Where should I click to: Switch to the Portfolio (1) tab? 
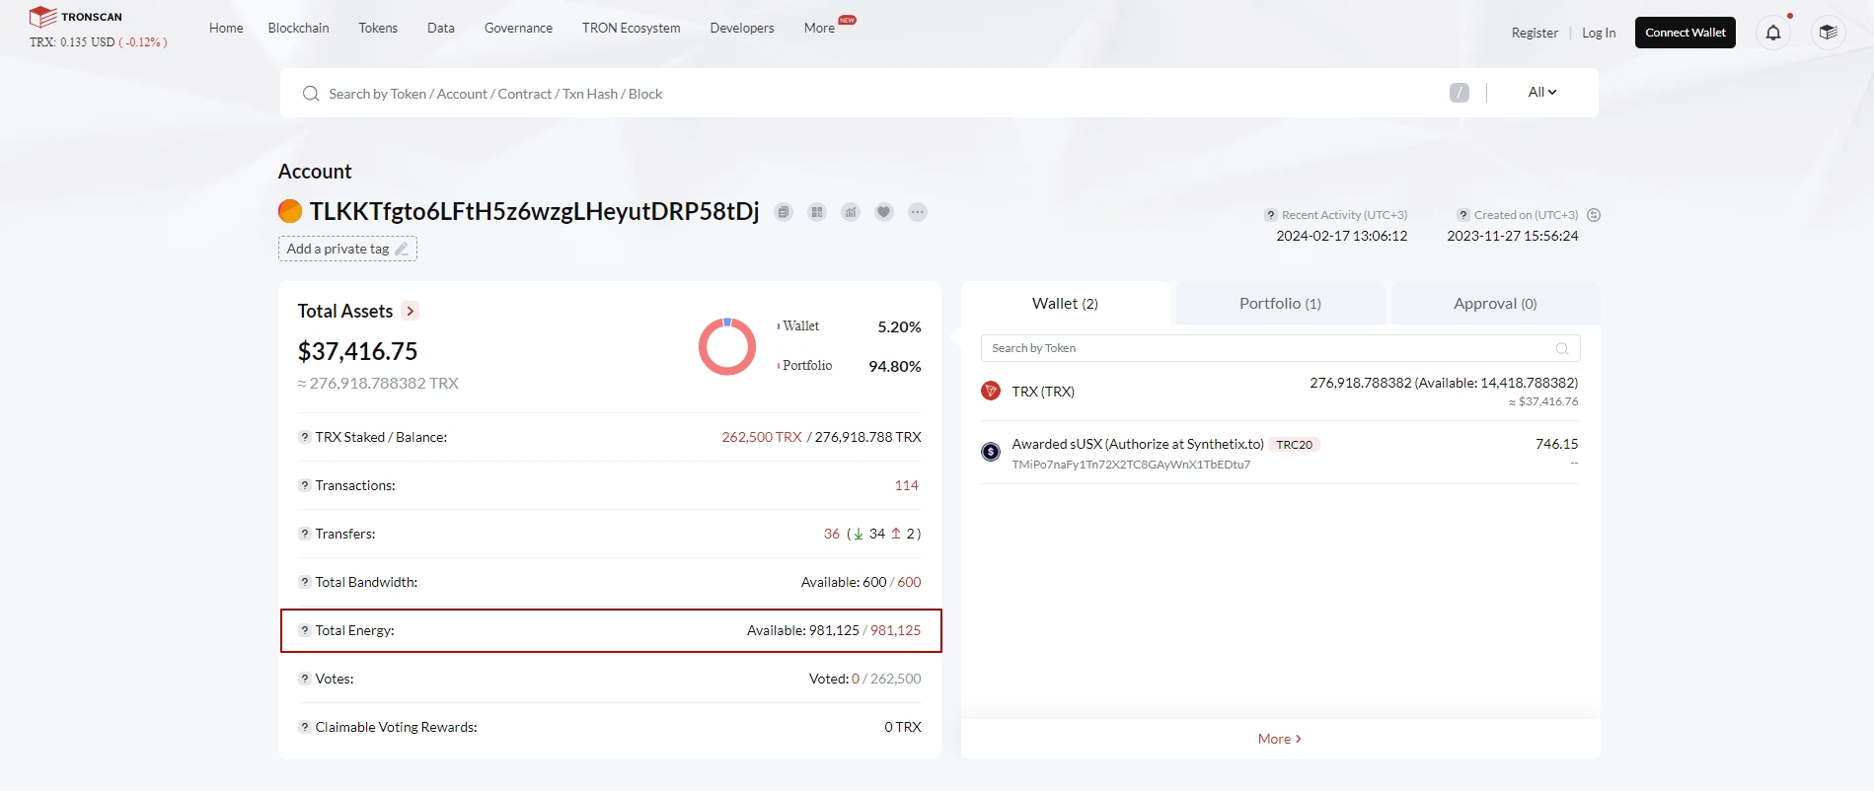tap(1281, 304)
